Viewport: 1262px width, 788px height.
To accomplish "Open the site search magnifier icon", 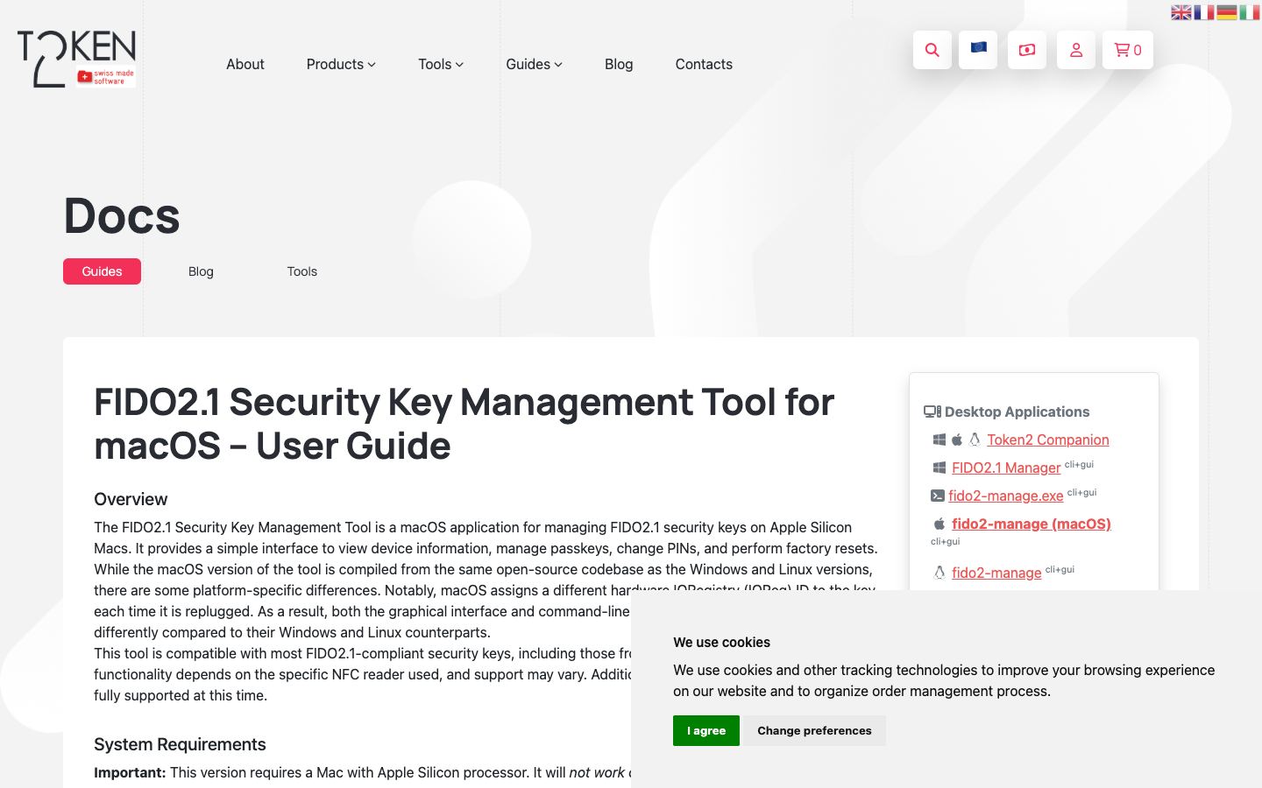I will (x=932, y=50).
